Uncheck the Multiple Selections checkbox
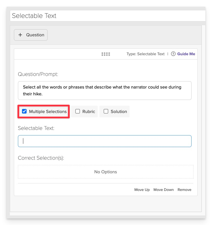The height and width of the screenshot is (225, 212). (x=24, y=111)
